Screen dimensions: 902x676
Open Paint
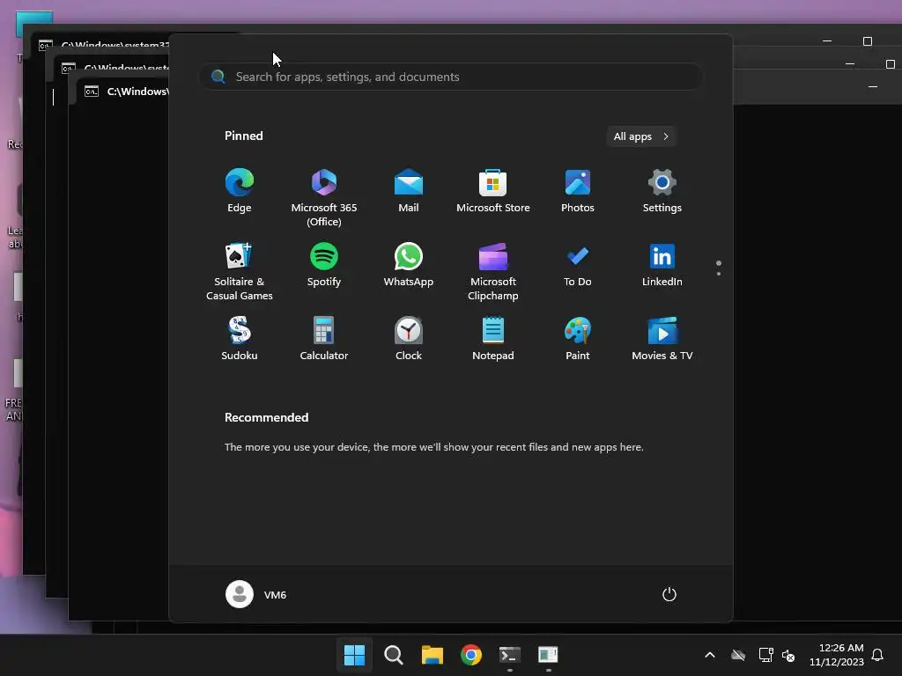[x=578, y=339]
